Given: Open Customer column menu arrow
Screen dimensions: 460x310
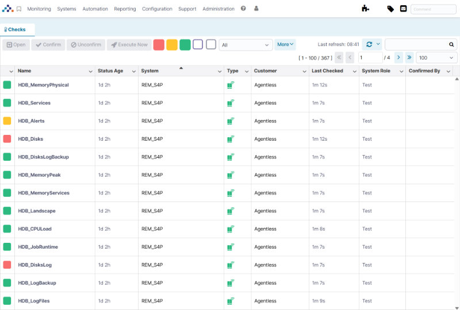Looking at the screenshot, I should pos(305,71).
